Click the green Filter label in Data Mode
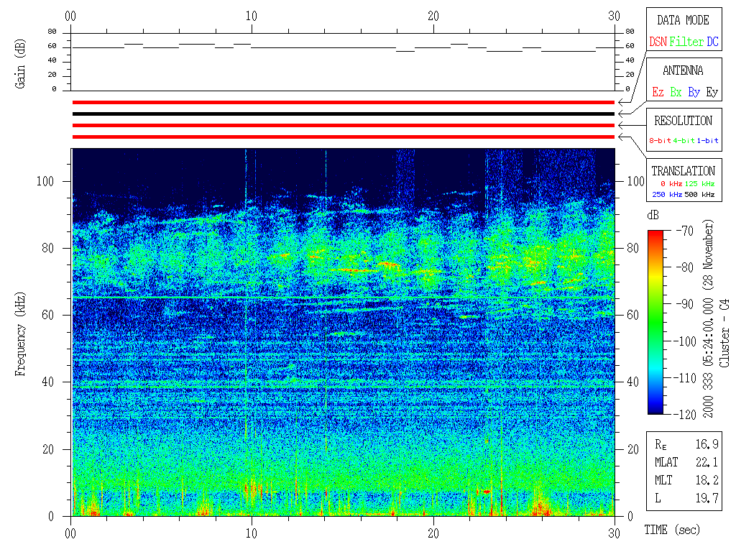Viewport: 736px width, 552px height. tap(686, 42)
